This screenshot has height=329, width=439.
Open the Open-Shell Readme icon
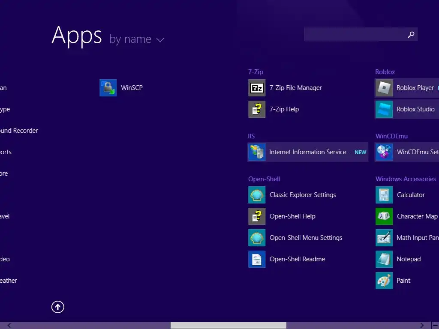point(257,259)
